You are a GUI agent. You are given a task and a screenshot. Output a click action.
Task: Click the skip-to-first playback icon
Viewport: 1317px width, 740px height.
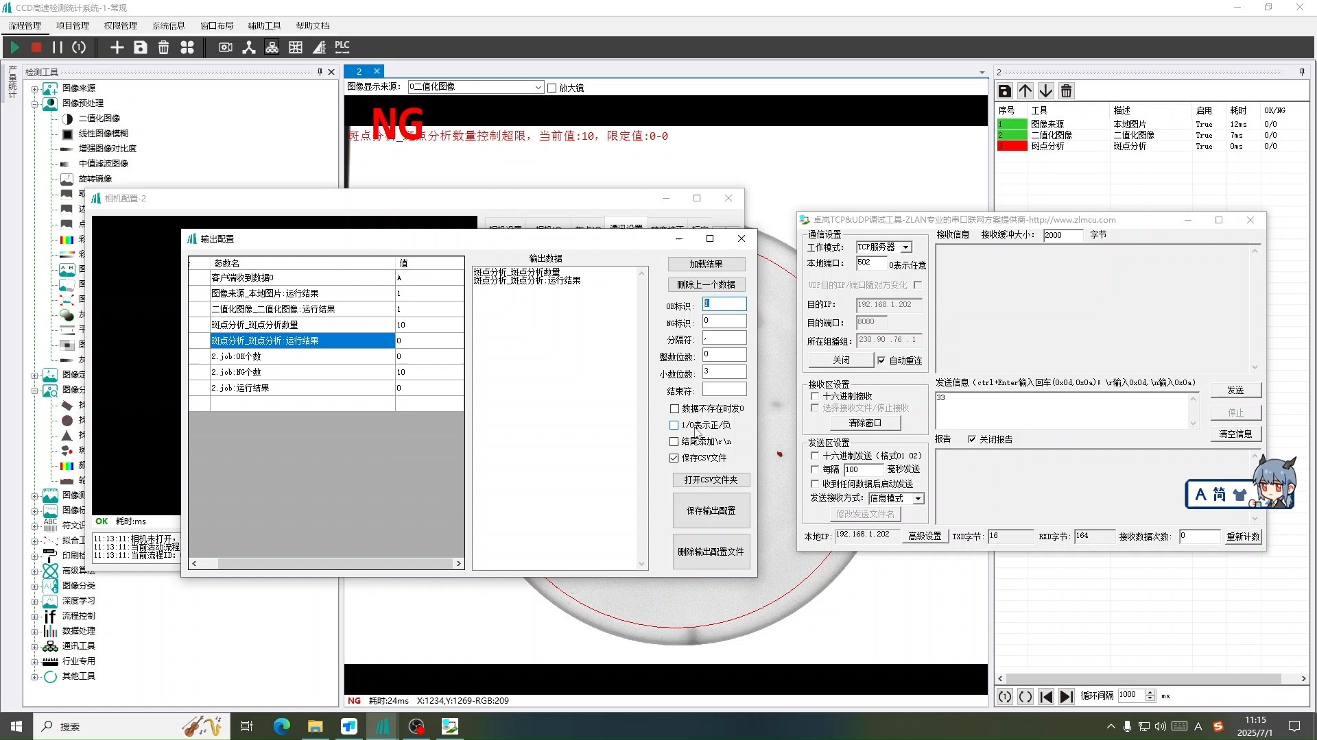coord(1046,697)
